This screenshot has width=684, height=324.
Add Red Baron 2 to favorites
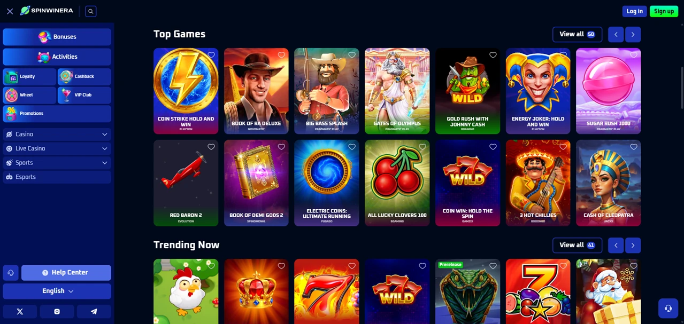click(x=211, y=147)
